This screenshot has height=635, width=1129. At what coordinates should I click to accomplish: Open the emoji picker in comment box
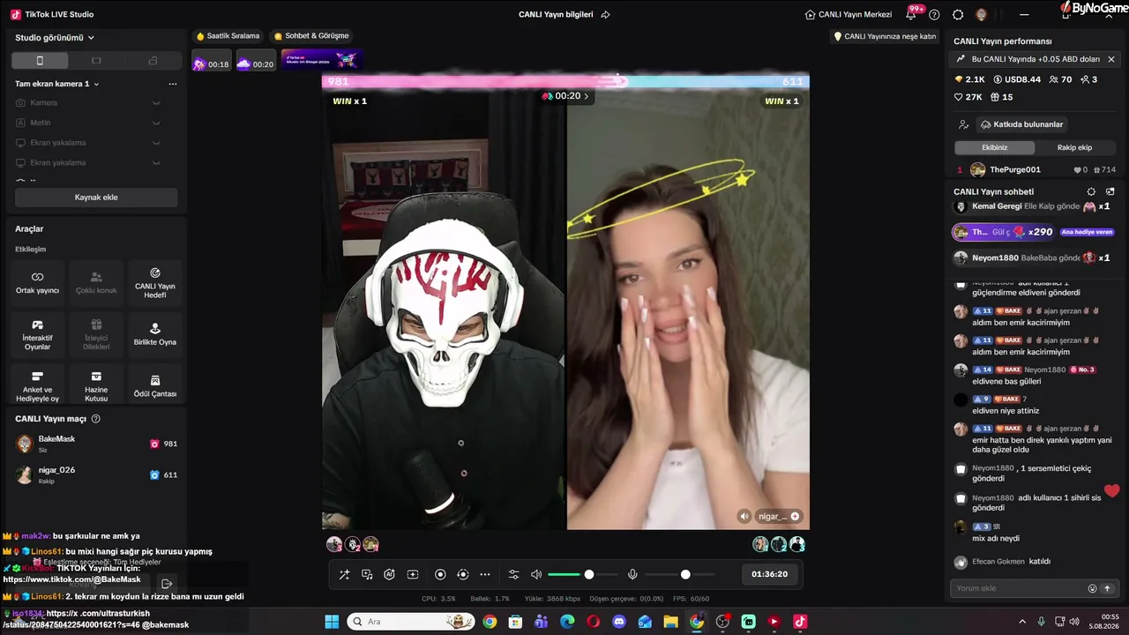pos(1092,588)
